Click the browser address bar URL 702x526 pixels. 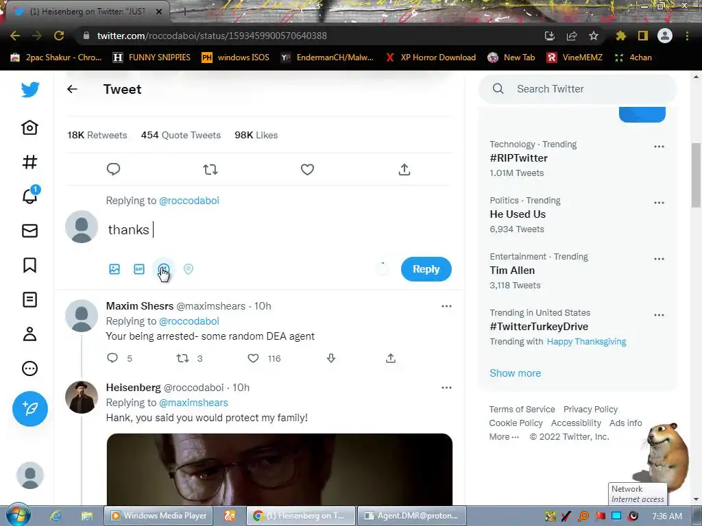click(x=212, y=36)
